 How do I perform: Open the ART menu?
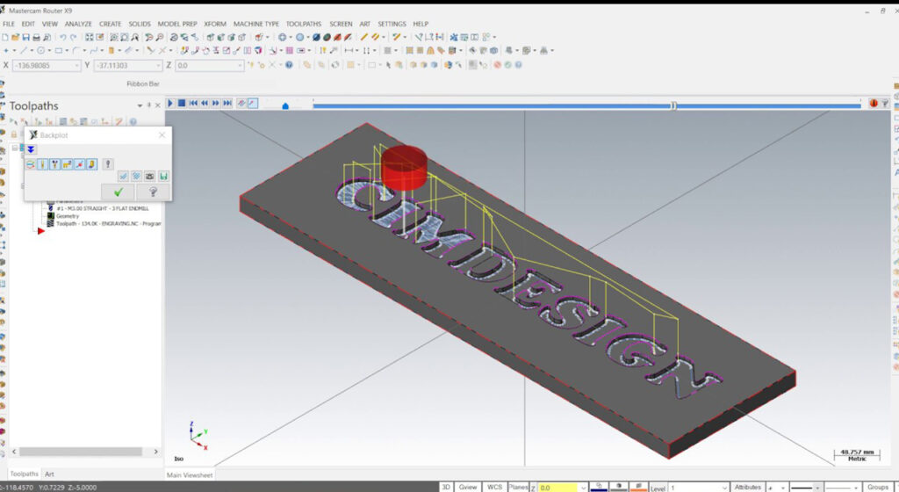[364, 24]
